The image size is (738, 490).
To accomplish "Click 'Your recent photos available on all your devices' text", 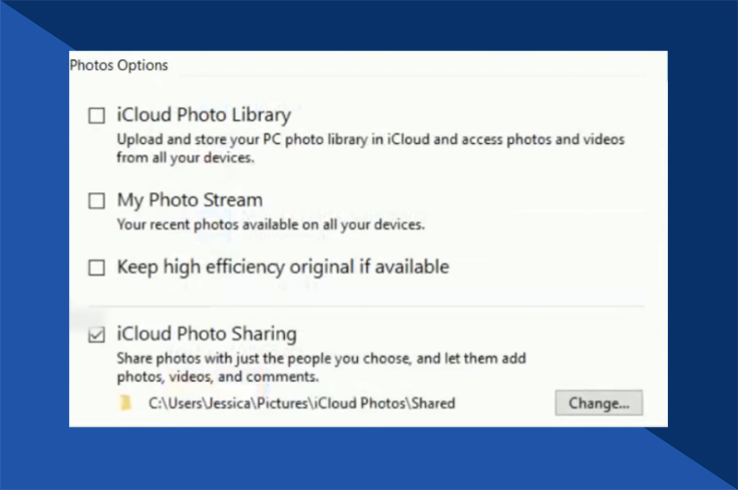I will [x=270, y=224].
